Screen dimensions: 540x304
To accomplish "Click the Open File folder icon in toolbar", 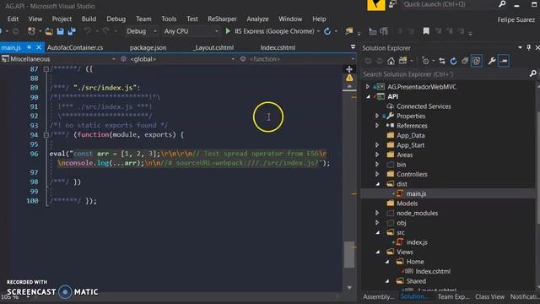I will [49, 31].
